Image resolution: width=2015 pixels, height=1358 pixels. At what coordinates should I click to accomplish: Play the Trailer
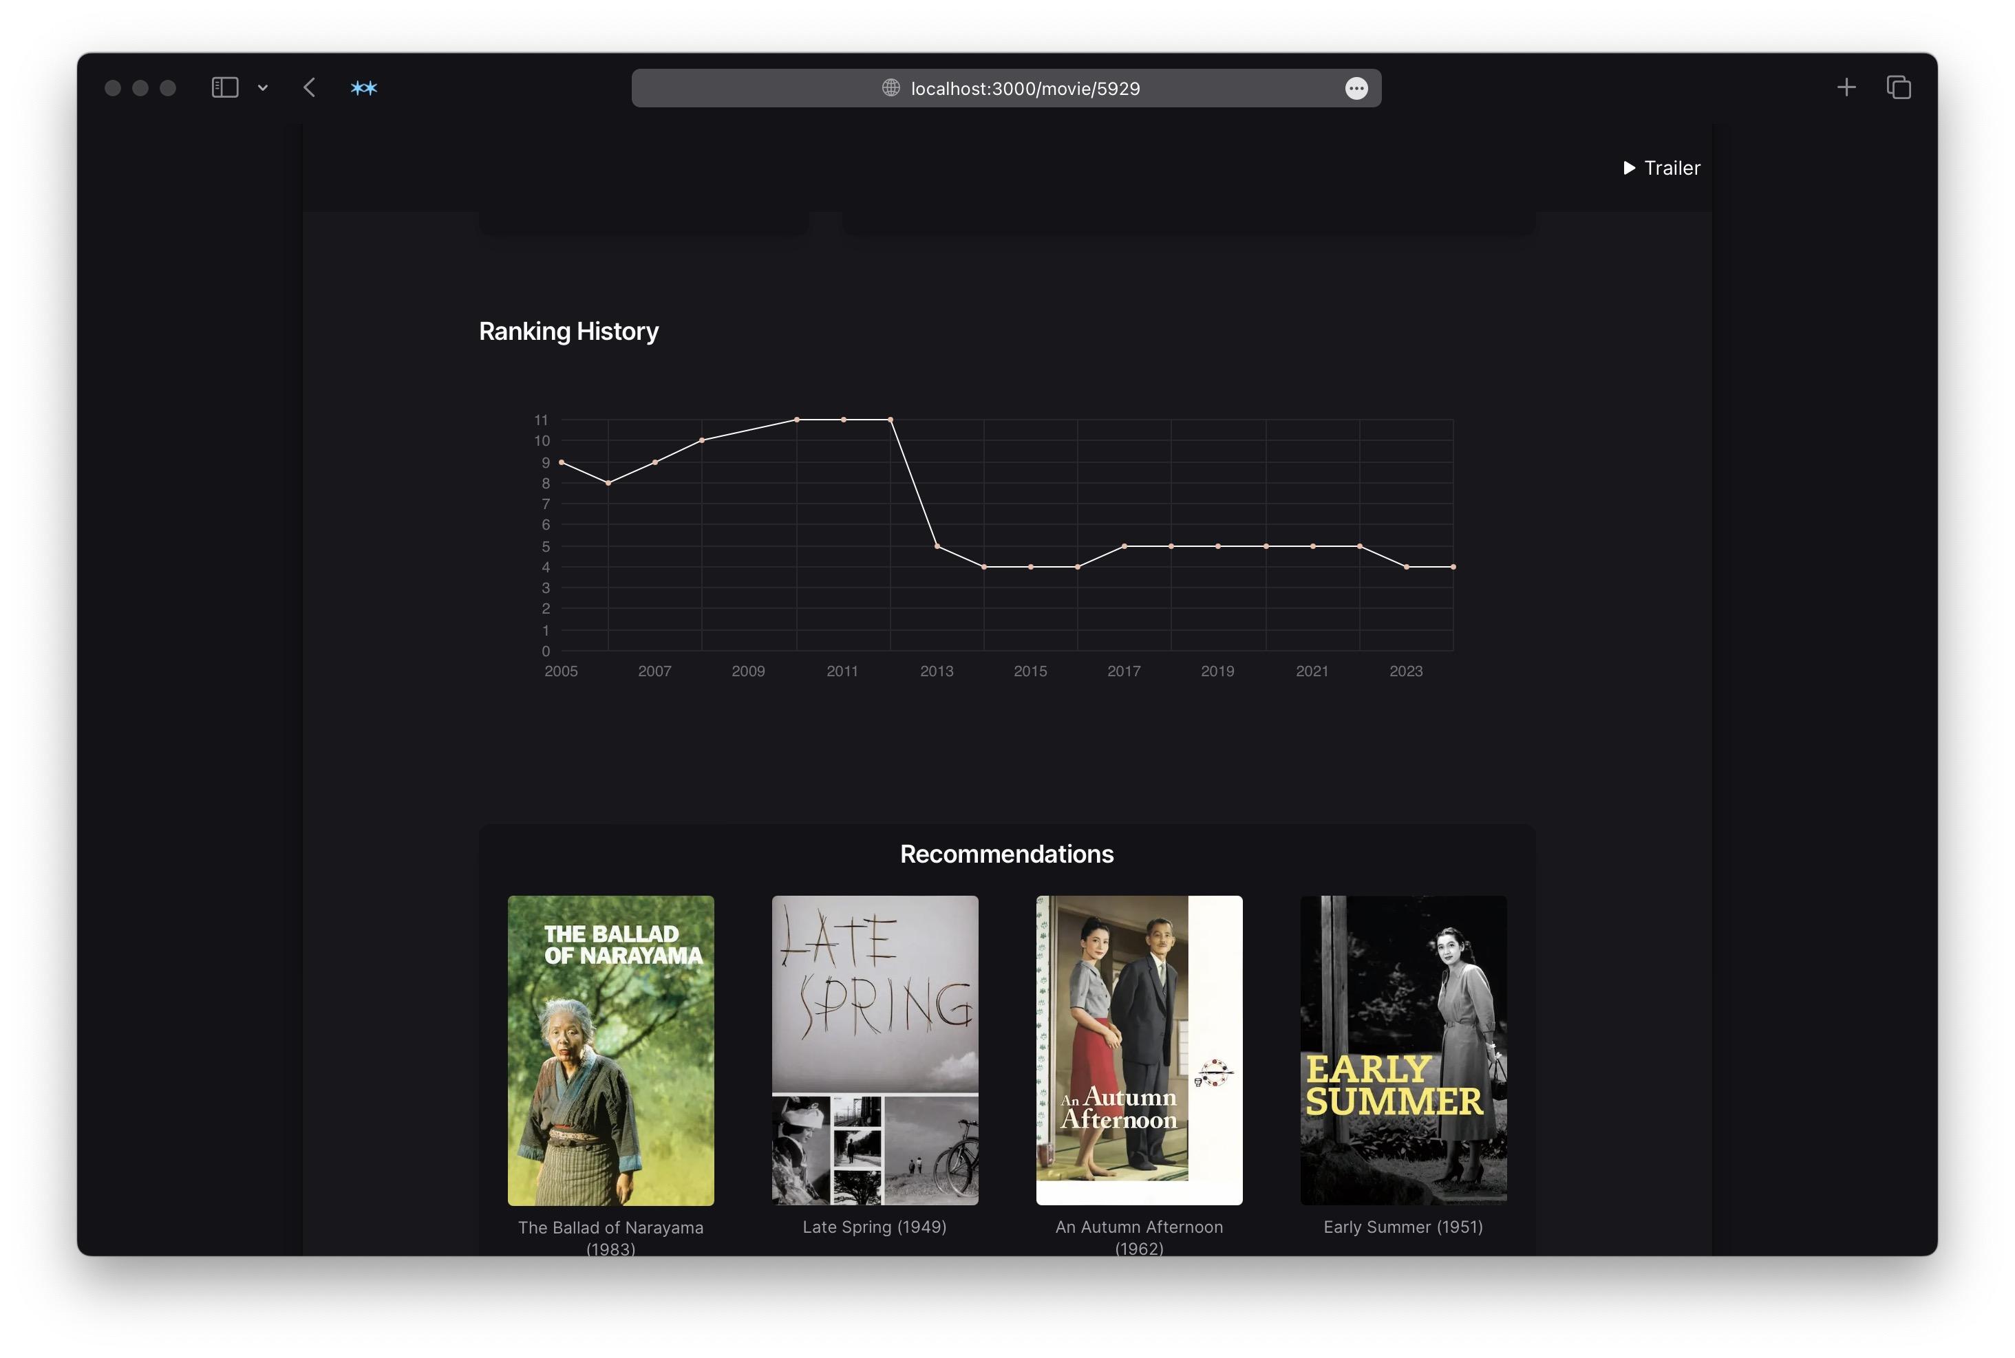click(x=1661, y=168)
